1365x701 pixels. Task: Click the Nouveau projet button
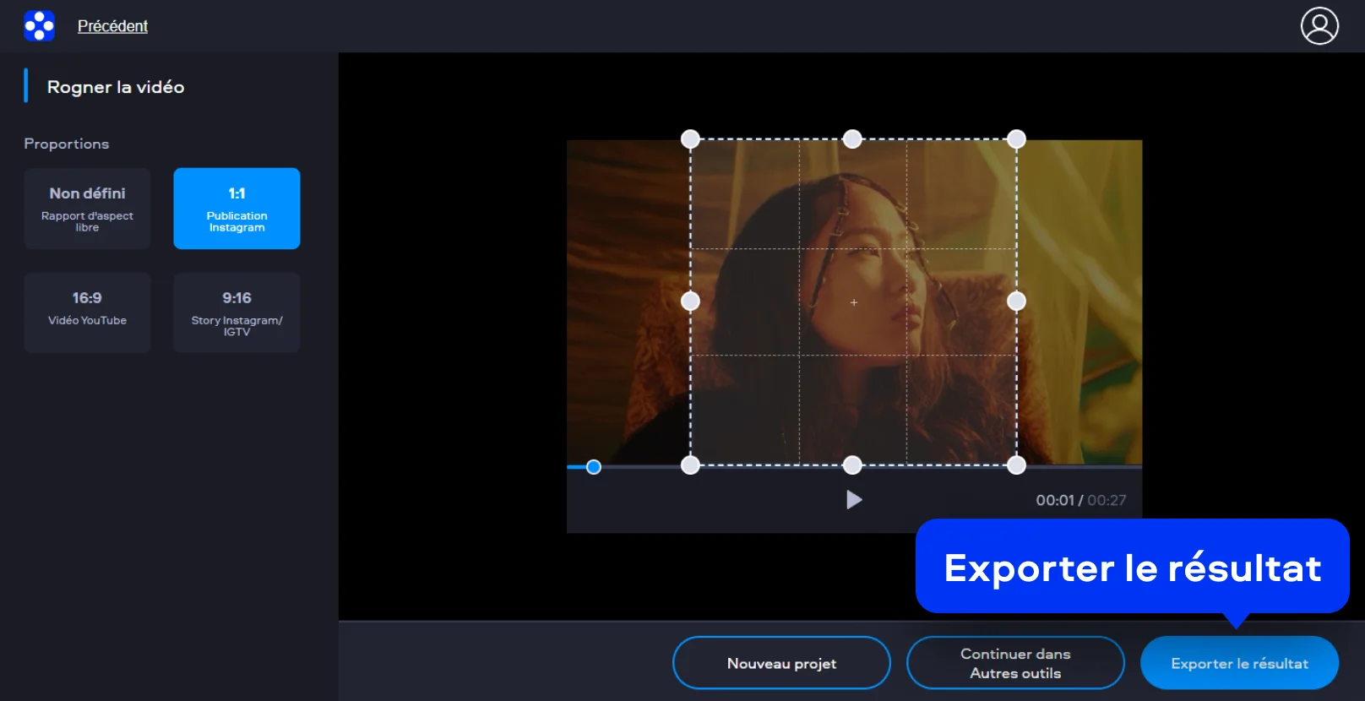point(781,663)
